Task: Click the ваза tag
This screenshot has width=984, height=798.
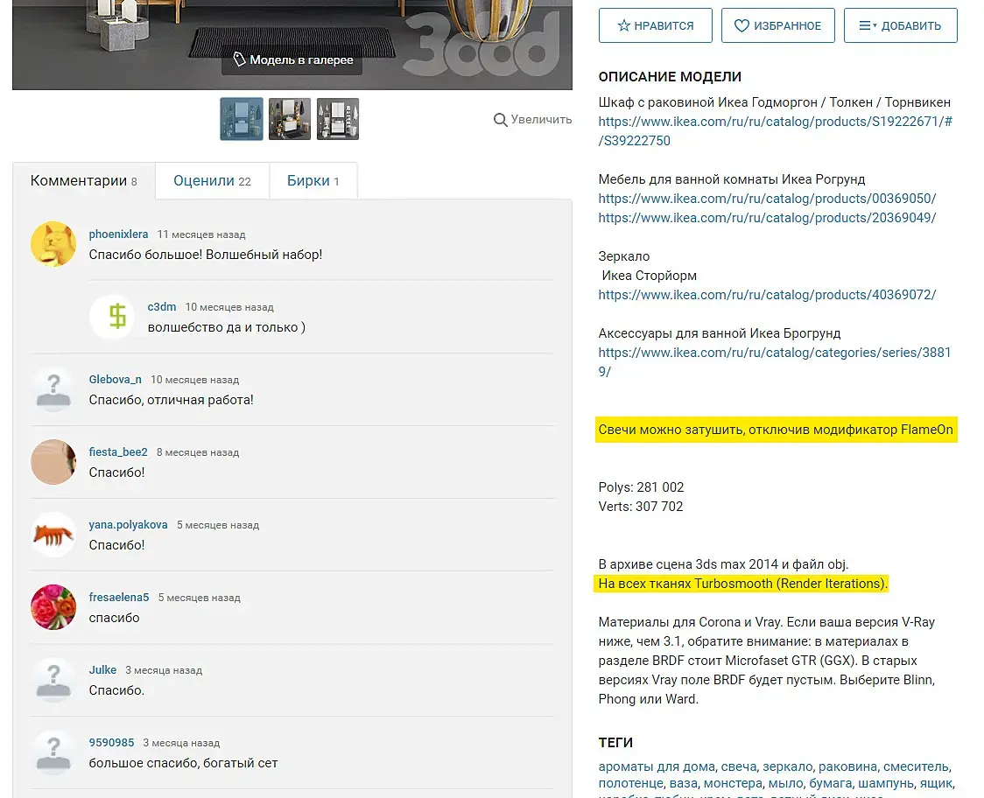Action: tap(684, 784)
